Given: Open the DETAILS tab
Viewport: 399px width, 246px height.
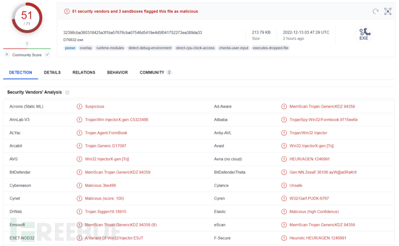Looking at the screenshot, I should tap(52, 72).
